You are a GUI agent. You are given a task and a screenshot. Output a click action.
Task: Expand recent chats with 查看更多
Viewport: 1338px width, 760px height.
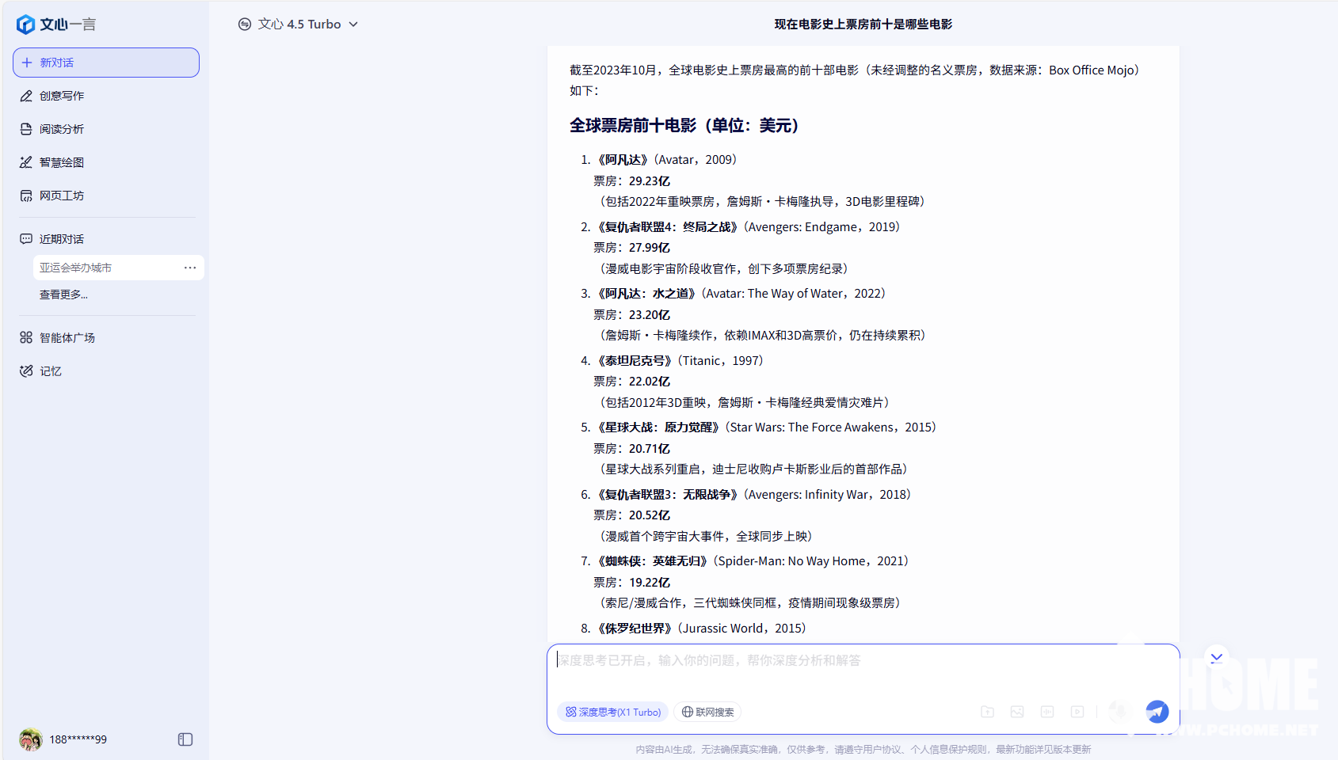[x=63, y=294]
